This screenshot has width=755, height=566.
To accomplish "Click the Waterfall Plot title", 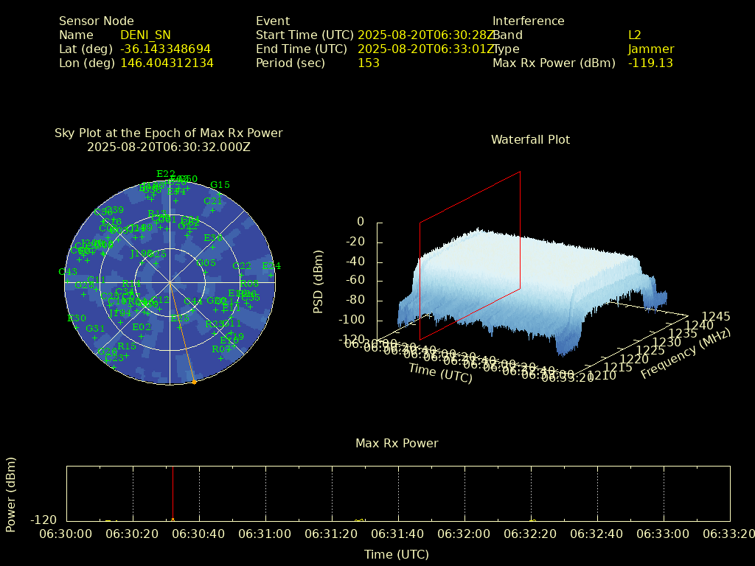I will pyautogui.click(x=530, y=139).
